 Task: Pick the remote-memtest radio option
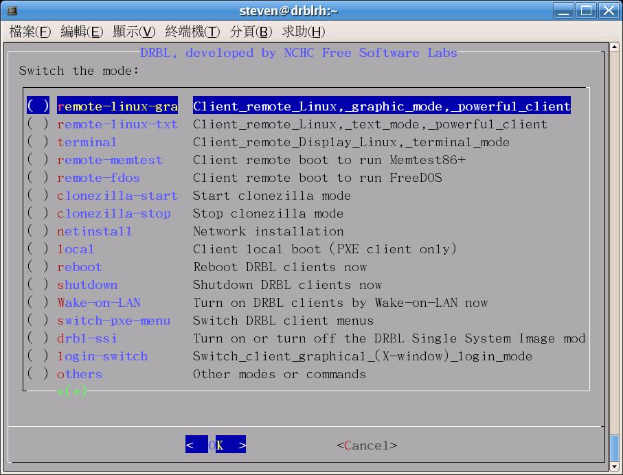[38, 160]
